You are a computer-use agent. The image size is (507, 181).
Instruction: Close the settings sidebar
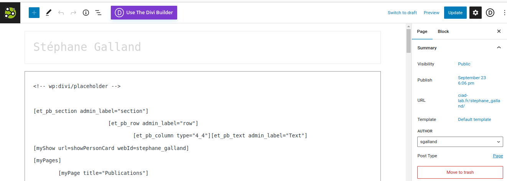click(499, 31)
